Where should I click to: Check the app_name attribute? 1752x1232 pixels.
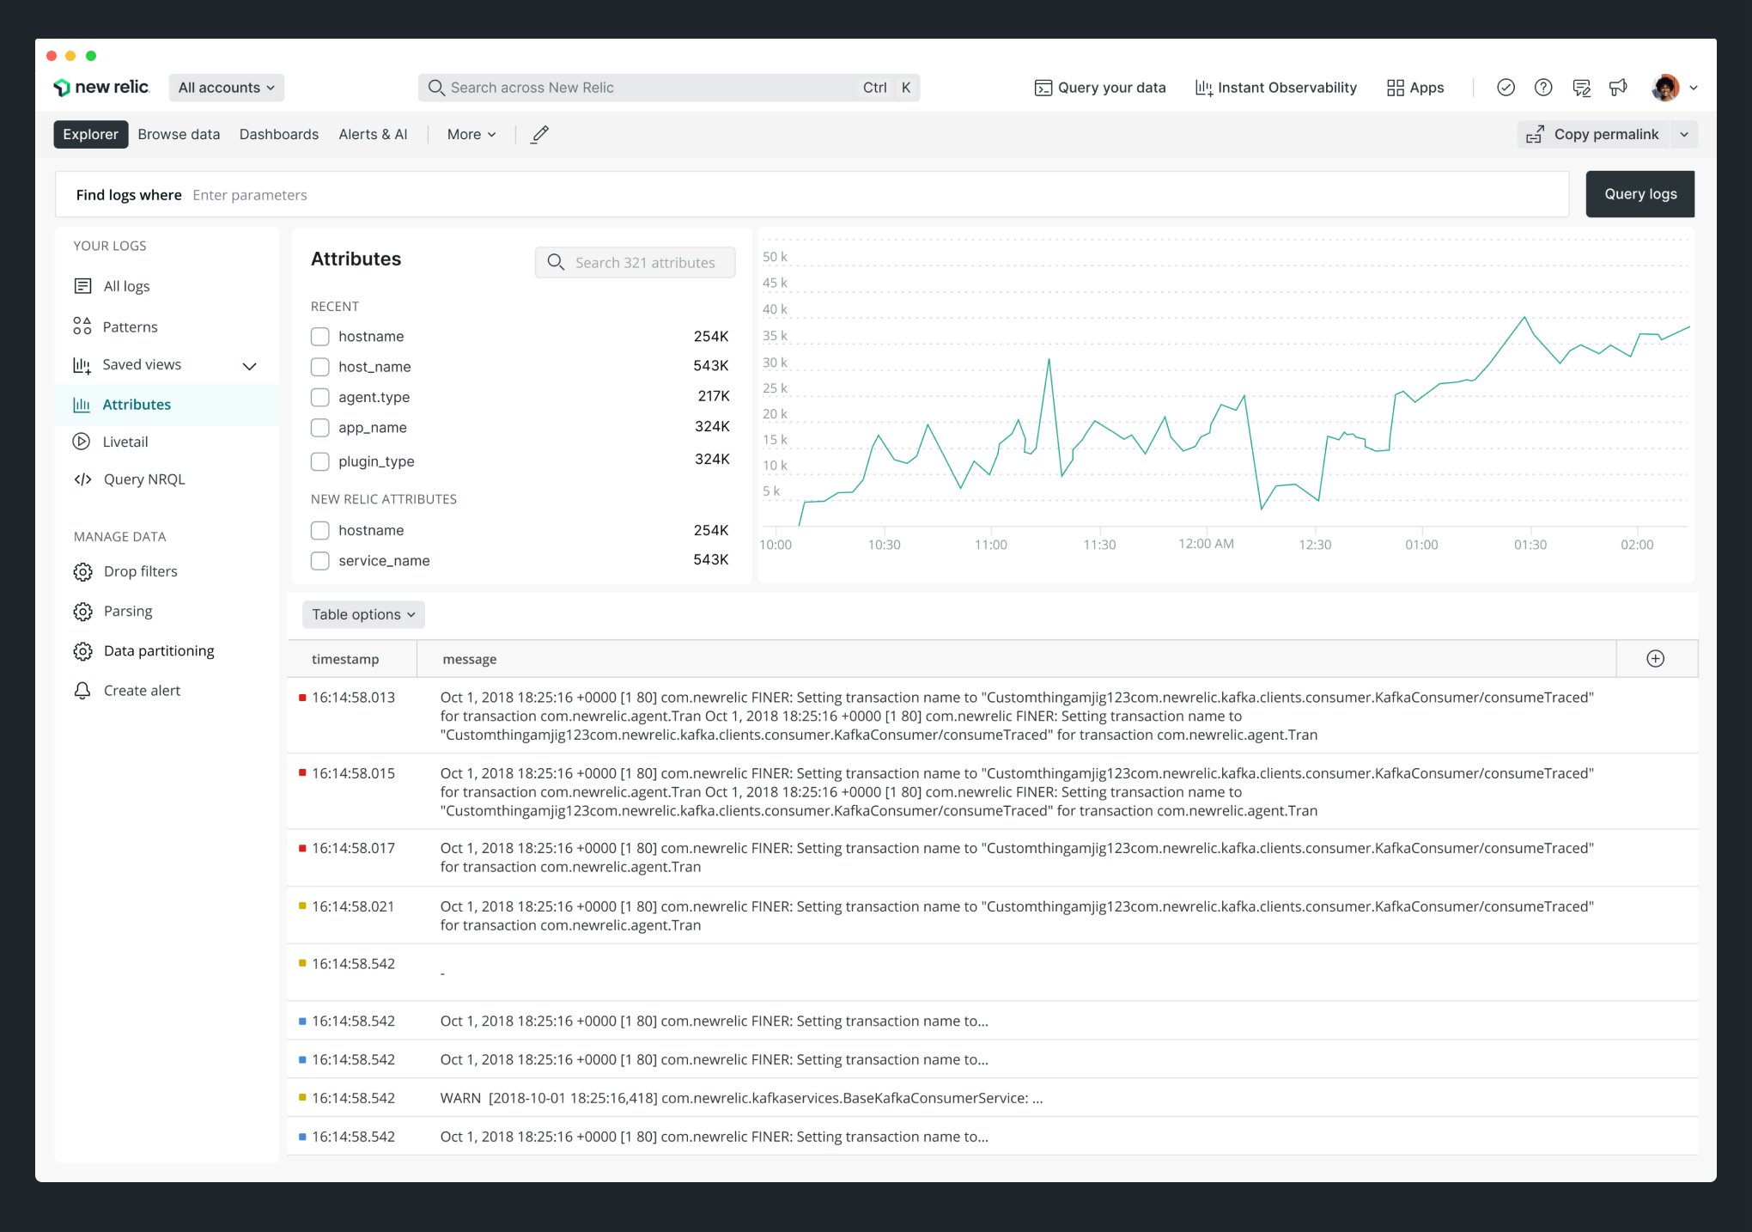tap(319, 427)
